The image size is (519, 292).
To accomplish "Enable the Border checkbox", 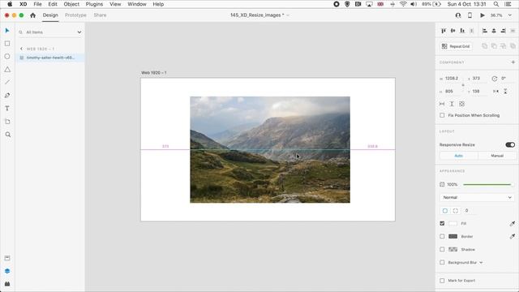I will (x=442, y=236).
